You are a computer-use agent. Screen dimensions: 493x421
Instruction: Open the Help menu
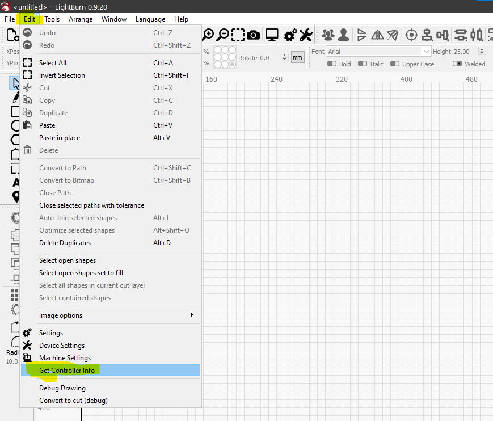point(181,19)
